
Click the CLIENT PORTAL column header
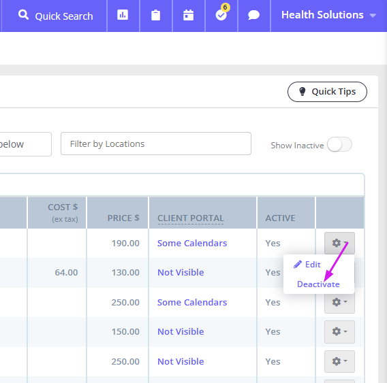tap(191, 218)
